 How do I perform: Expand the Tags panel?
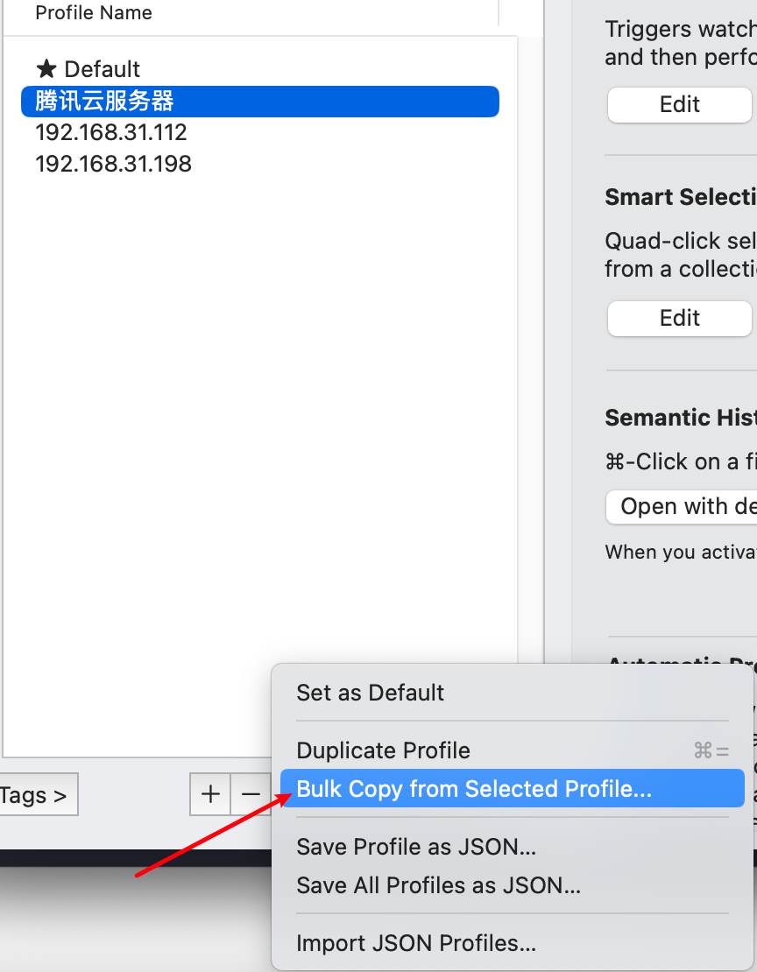point(38,795)
